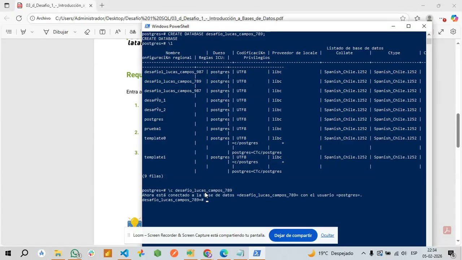Open the PDF table of contents icon

[x=9, y=32]
